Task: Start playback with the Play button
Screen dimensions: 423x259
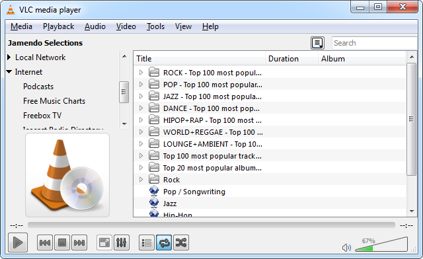Action: (18, 242)
